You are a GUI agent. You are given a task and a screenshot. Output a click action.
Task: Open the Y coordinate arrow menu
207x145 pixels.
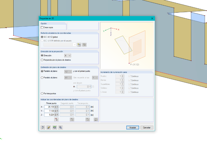[57, 111]
